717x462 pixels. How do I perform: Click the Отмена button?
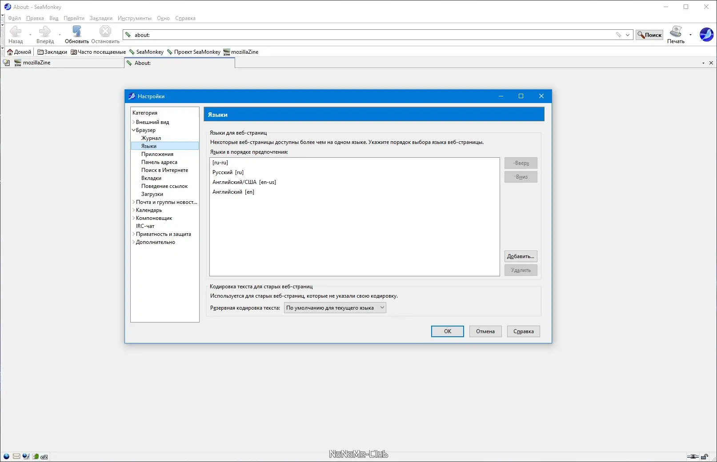(485, 331)
